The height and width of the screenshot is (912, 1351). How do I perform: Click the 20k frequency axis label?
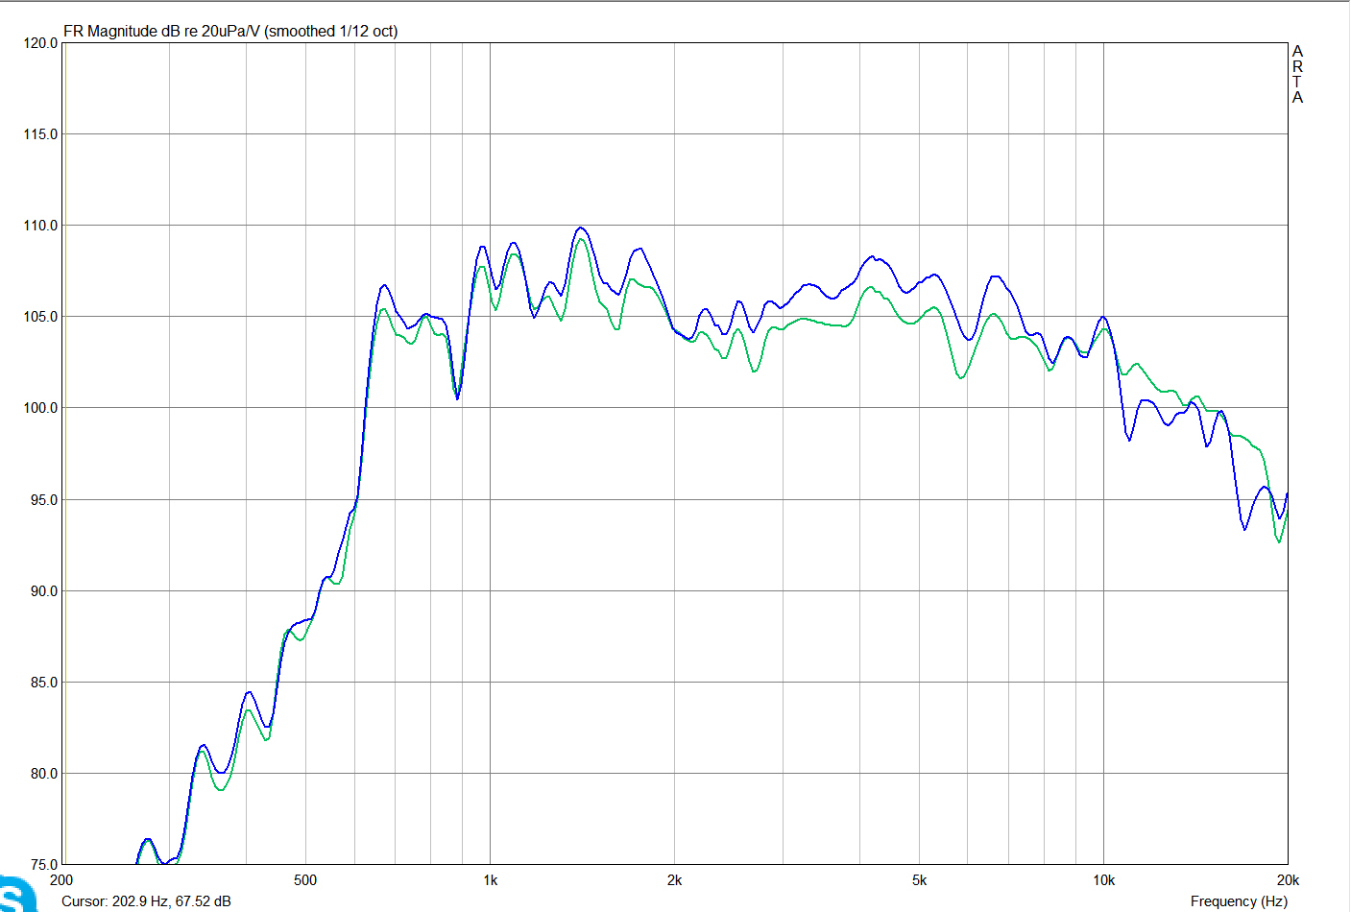(1288, 879)
